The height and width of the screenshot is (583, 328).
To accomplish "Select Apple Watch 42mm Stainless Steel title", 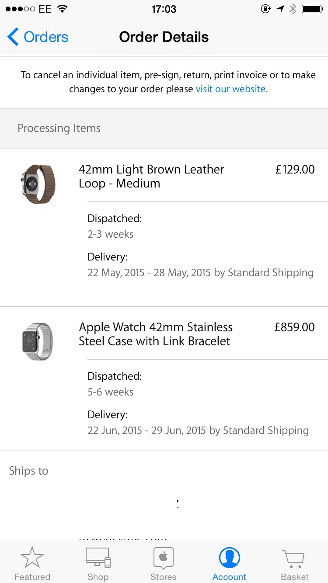I will tap(156, 334).
